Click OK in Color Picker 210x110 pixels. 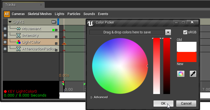[x=163, y=104]
